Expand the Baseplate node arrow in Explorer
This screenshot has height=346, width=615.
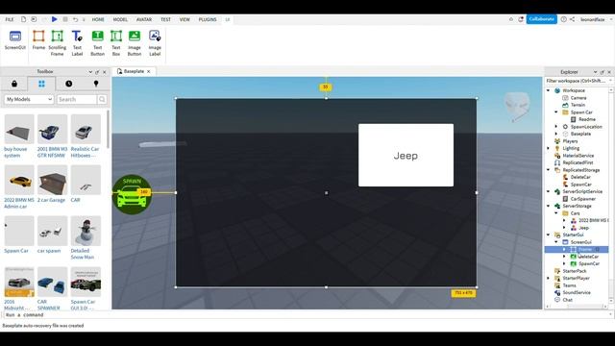click(556, 134)
